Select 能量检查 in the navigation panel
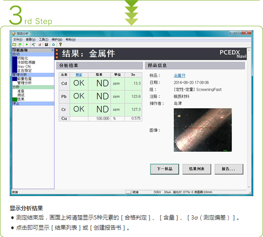This screenshot has height=237, width=263. pos(24,79)
